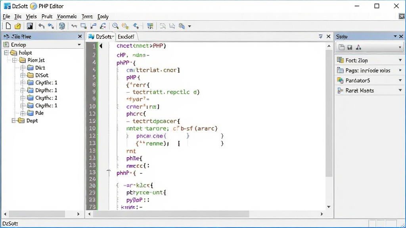
Task: Click the blue arrow icon after brush
Action: click(x=136, y=26)
